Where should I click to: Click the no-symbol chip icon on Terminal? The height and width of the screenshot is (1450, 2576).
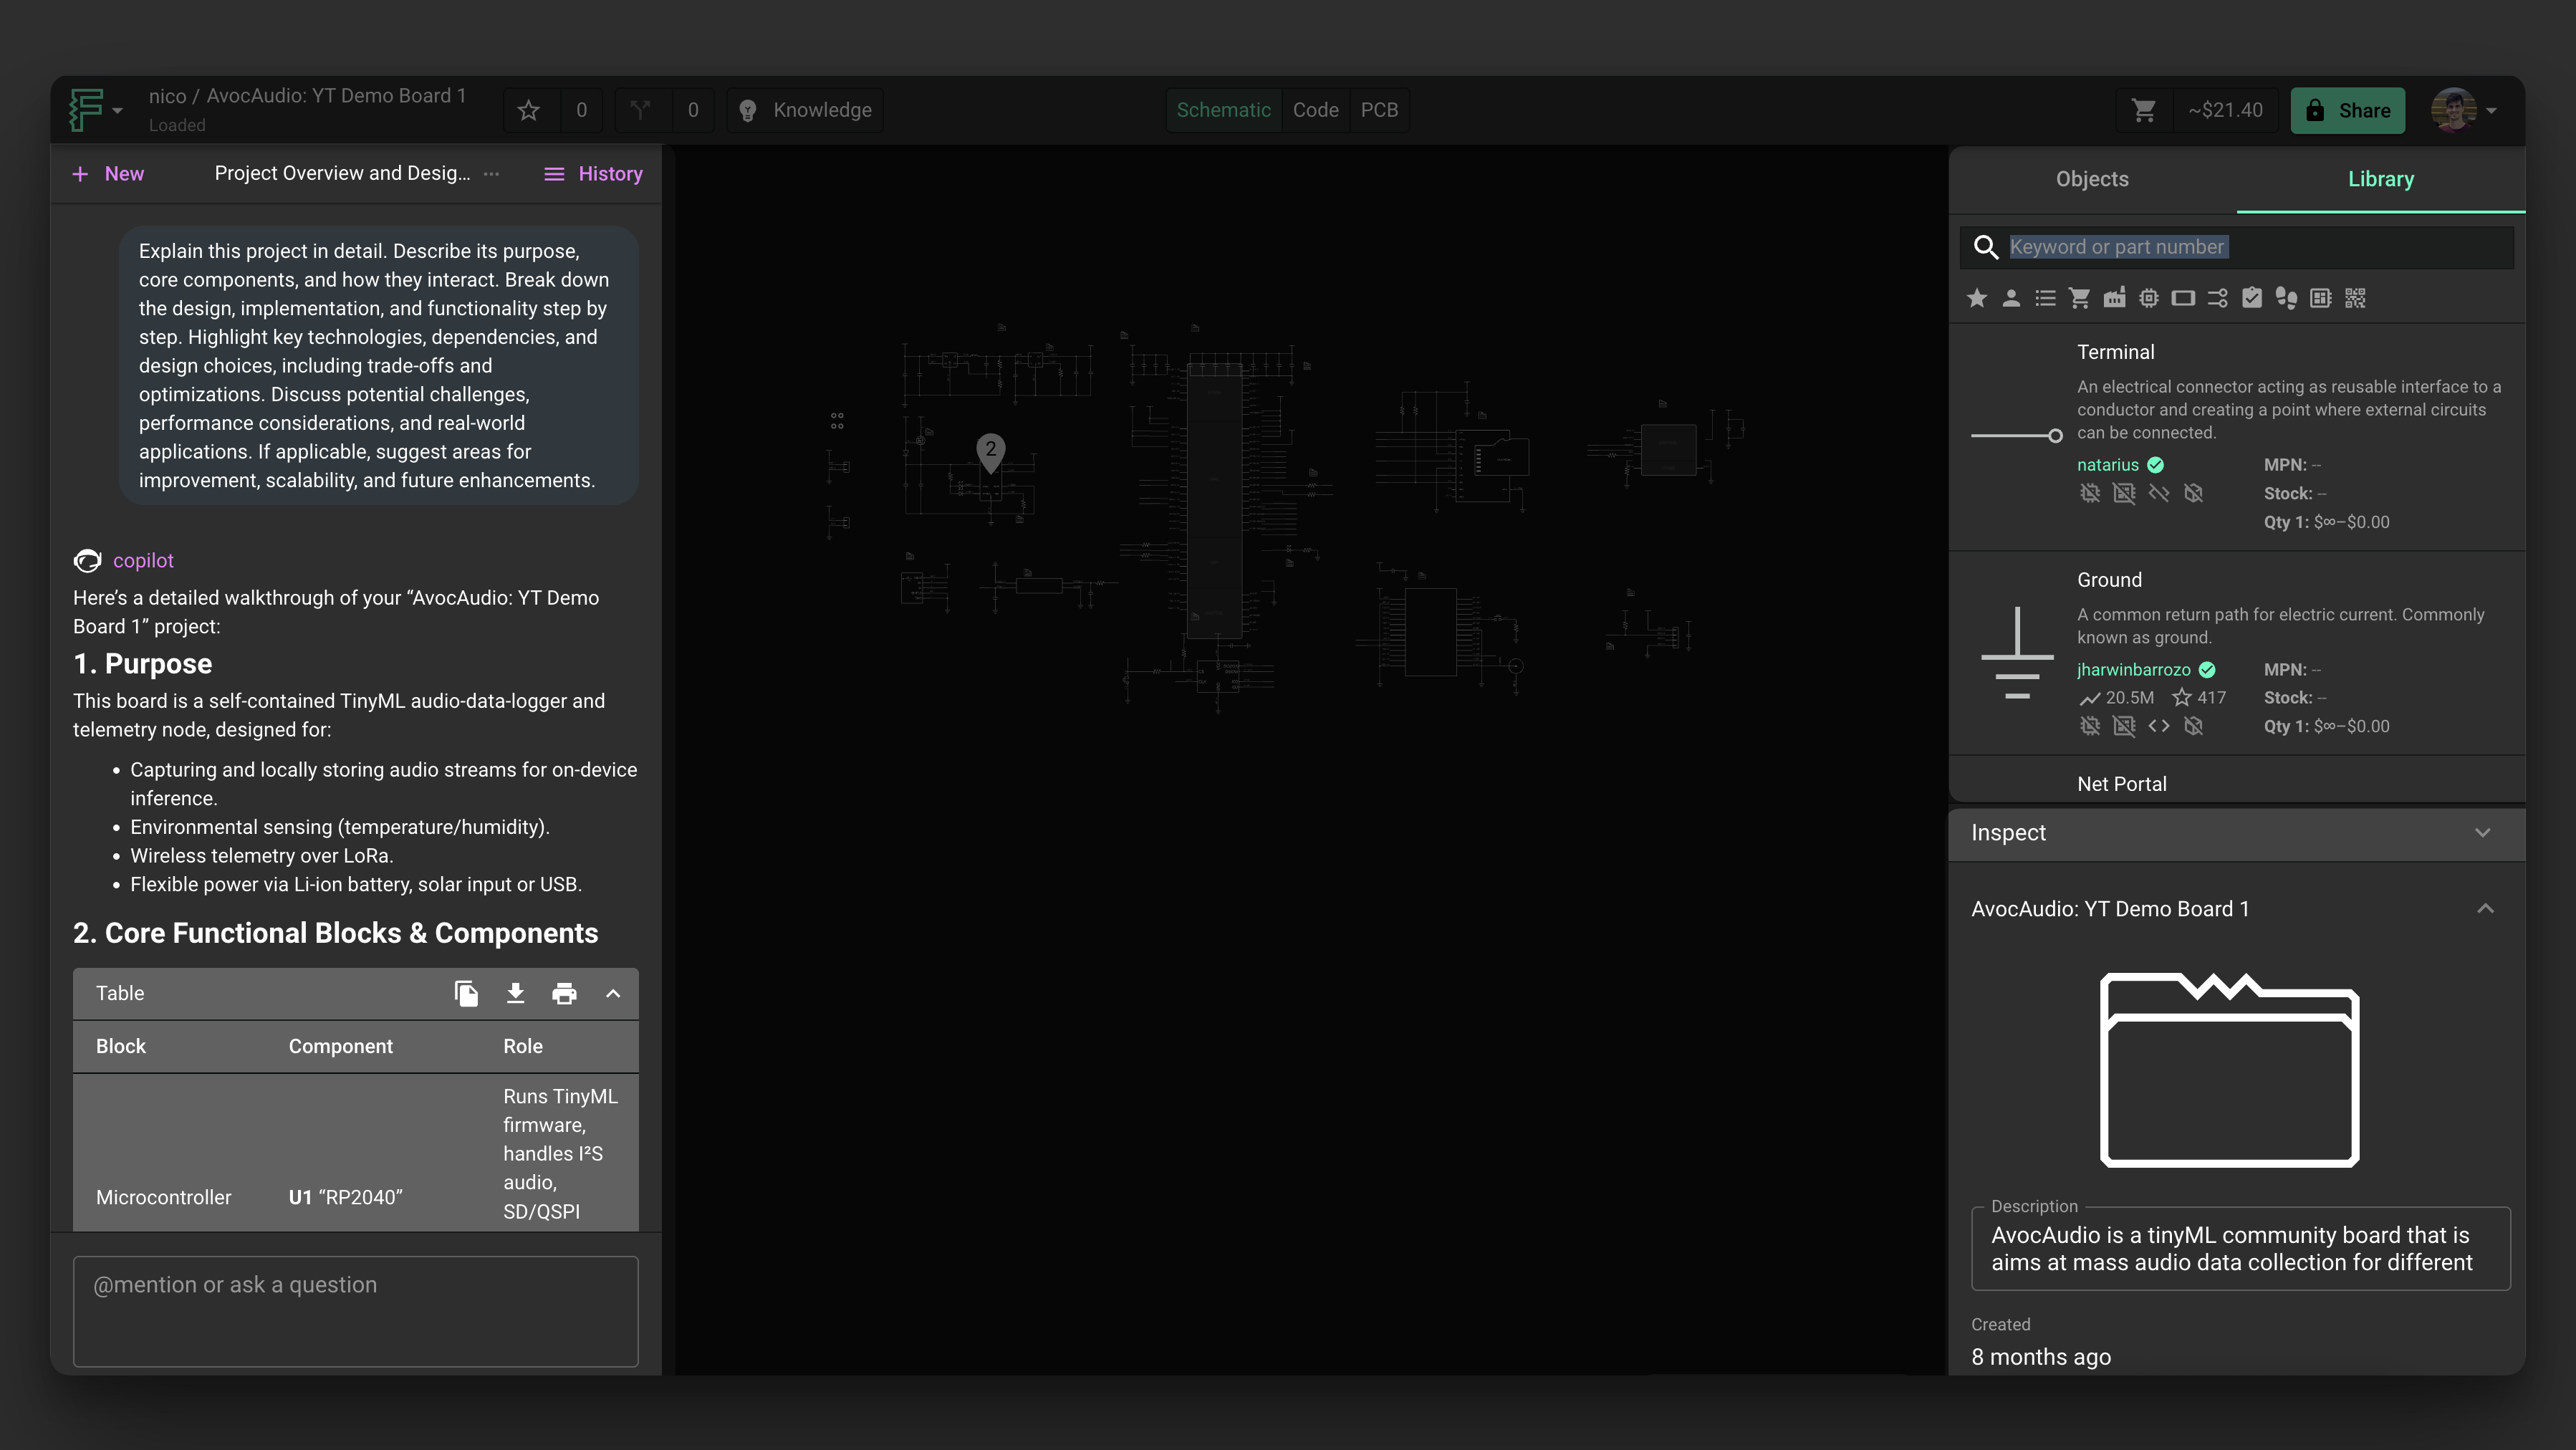pos(2090,493)
